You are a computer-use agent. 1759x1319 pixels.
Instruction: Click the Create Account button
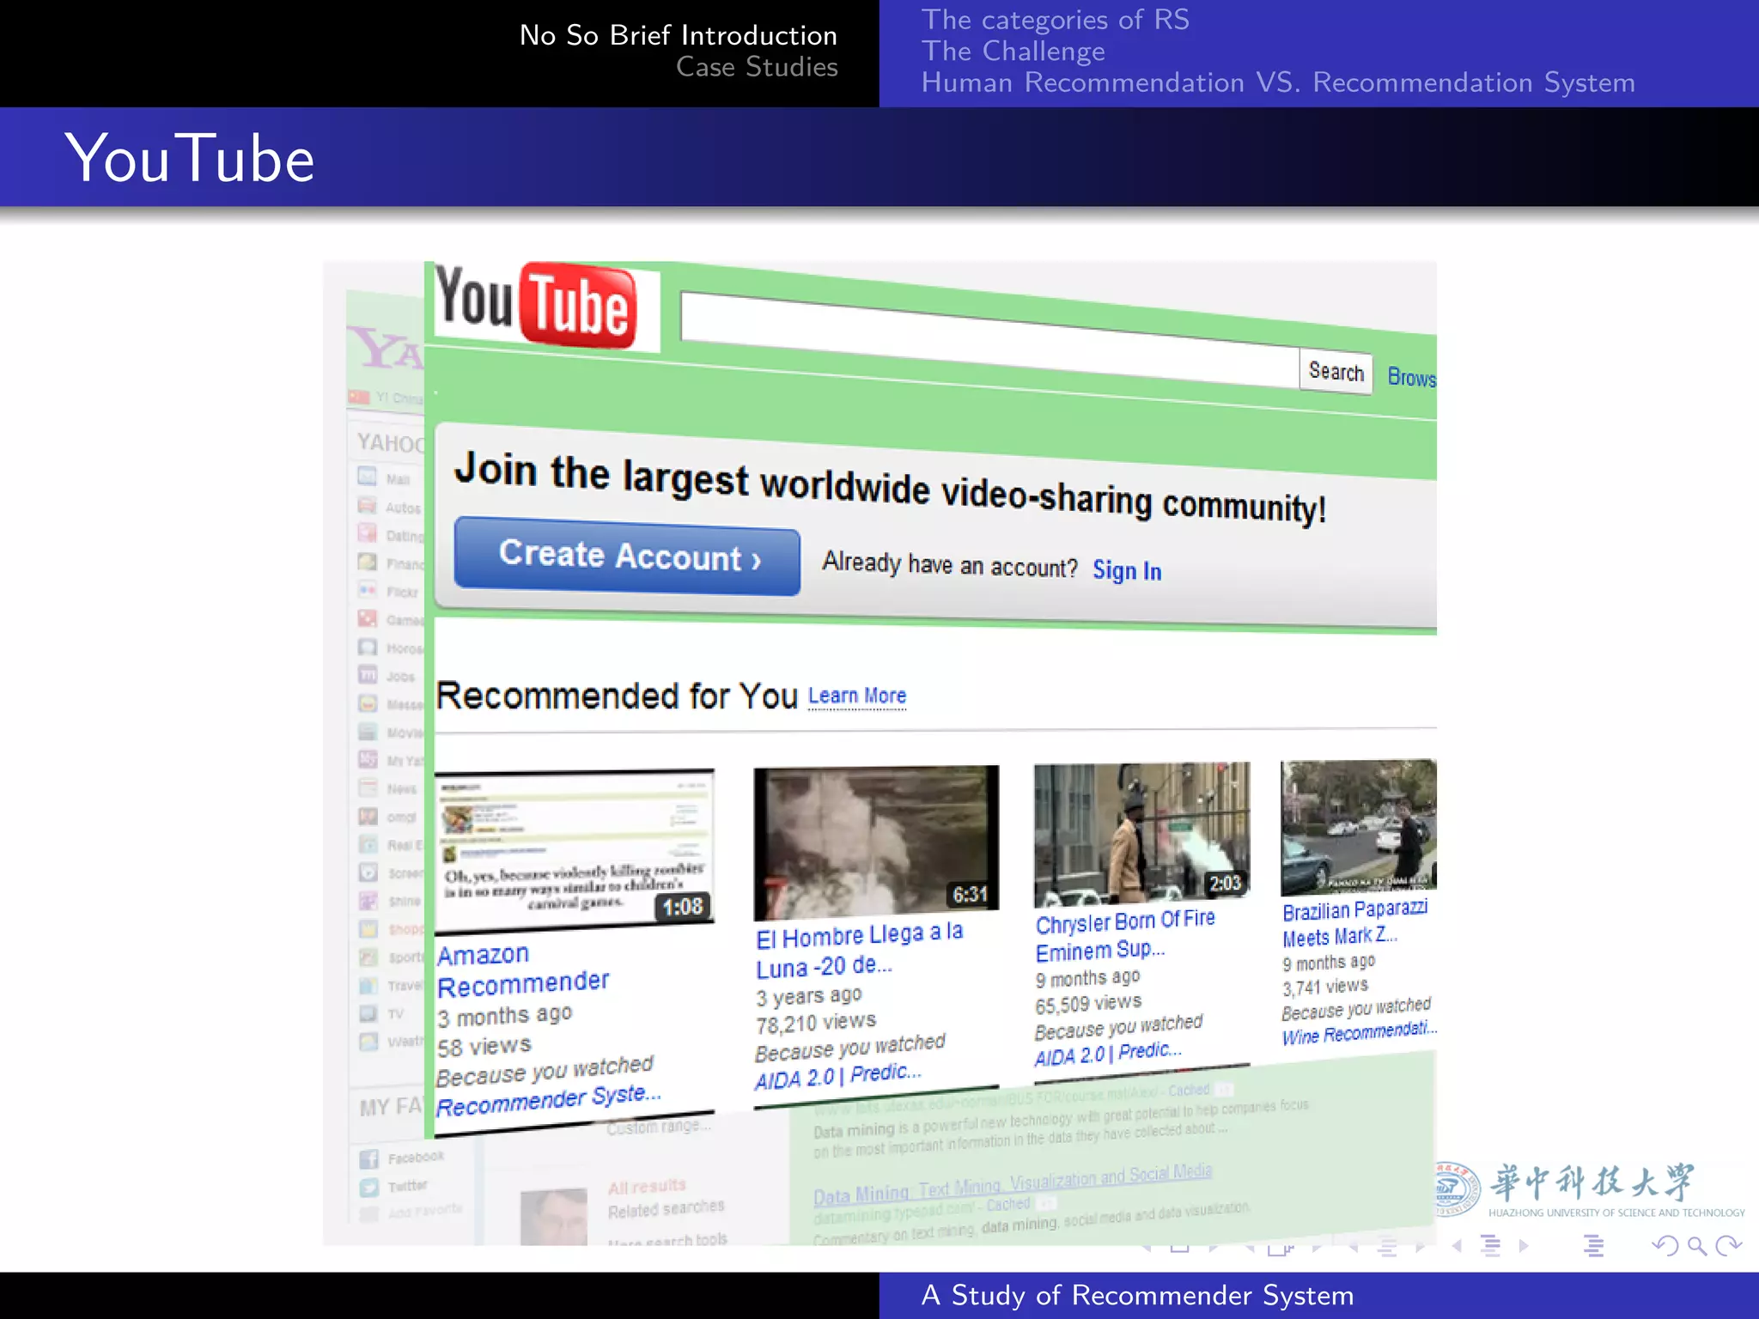(628, 556)
